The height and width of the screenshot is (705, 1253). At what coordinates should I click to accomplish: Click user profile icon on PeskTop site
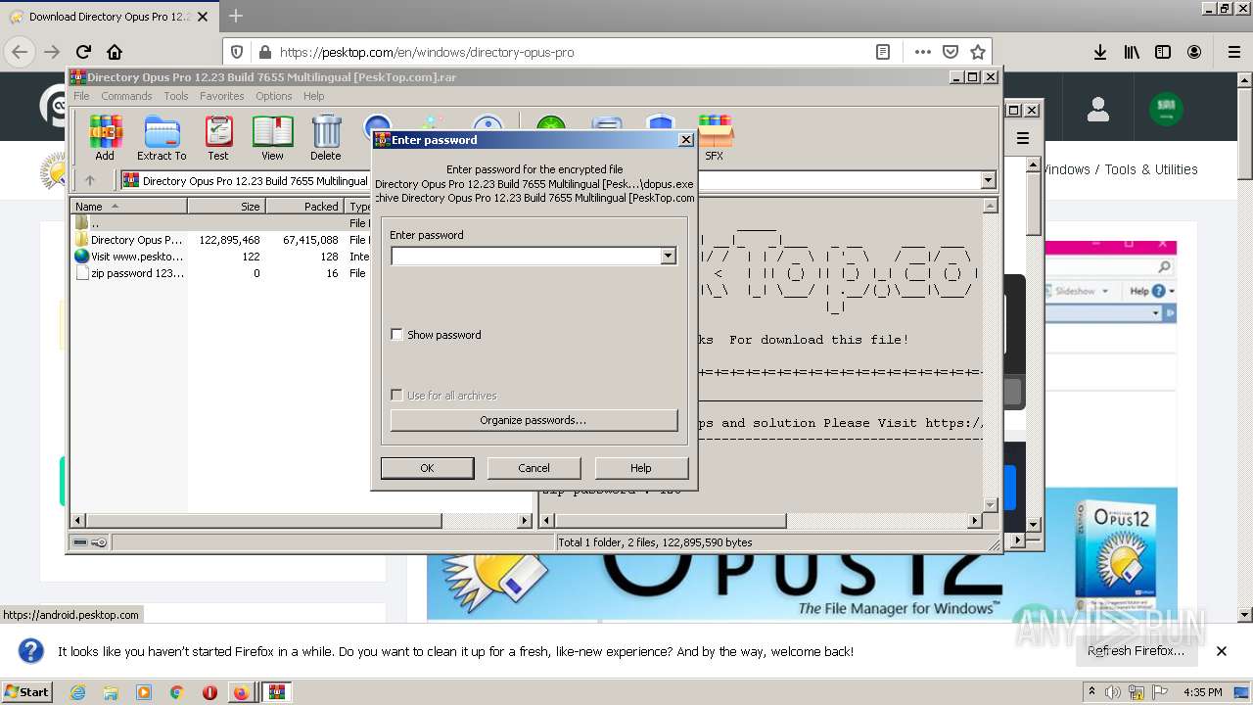tap(1098, 109)
